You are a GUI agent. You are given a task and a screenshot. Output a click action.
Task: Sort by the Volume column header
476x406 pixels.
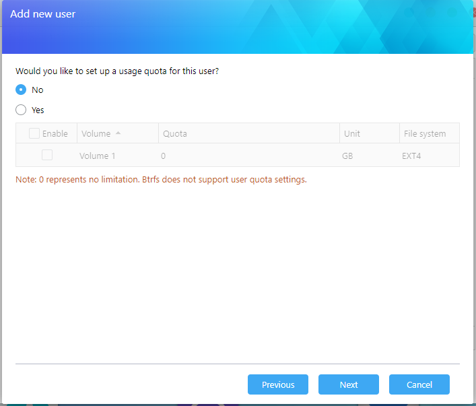click(118, 133)
